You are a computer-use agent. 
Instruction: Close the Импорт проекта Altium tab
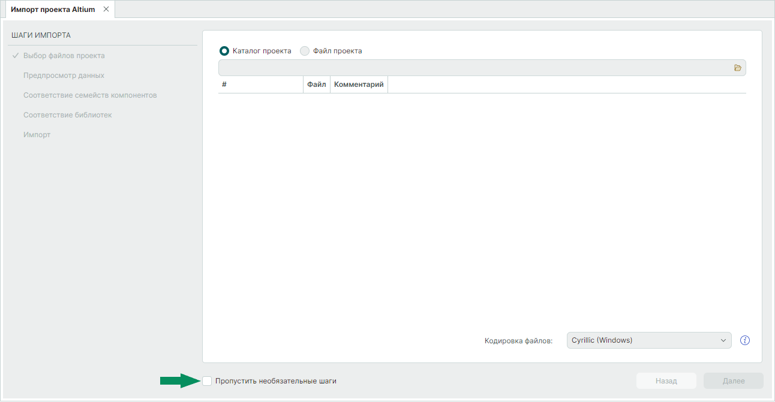pyautogui.click(x=106, y=9)
